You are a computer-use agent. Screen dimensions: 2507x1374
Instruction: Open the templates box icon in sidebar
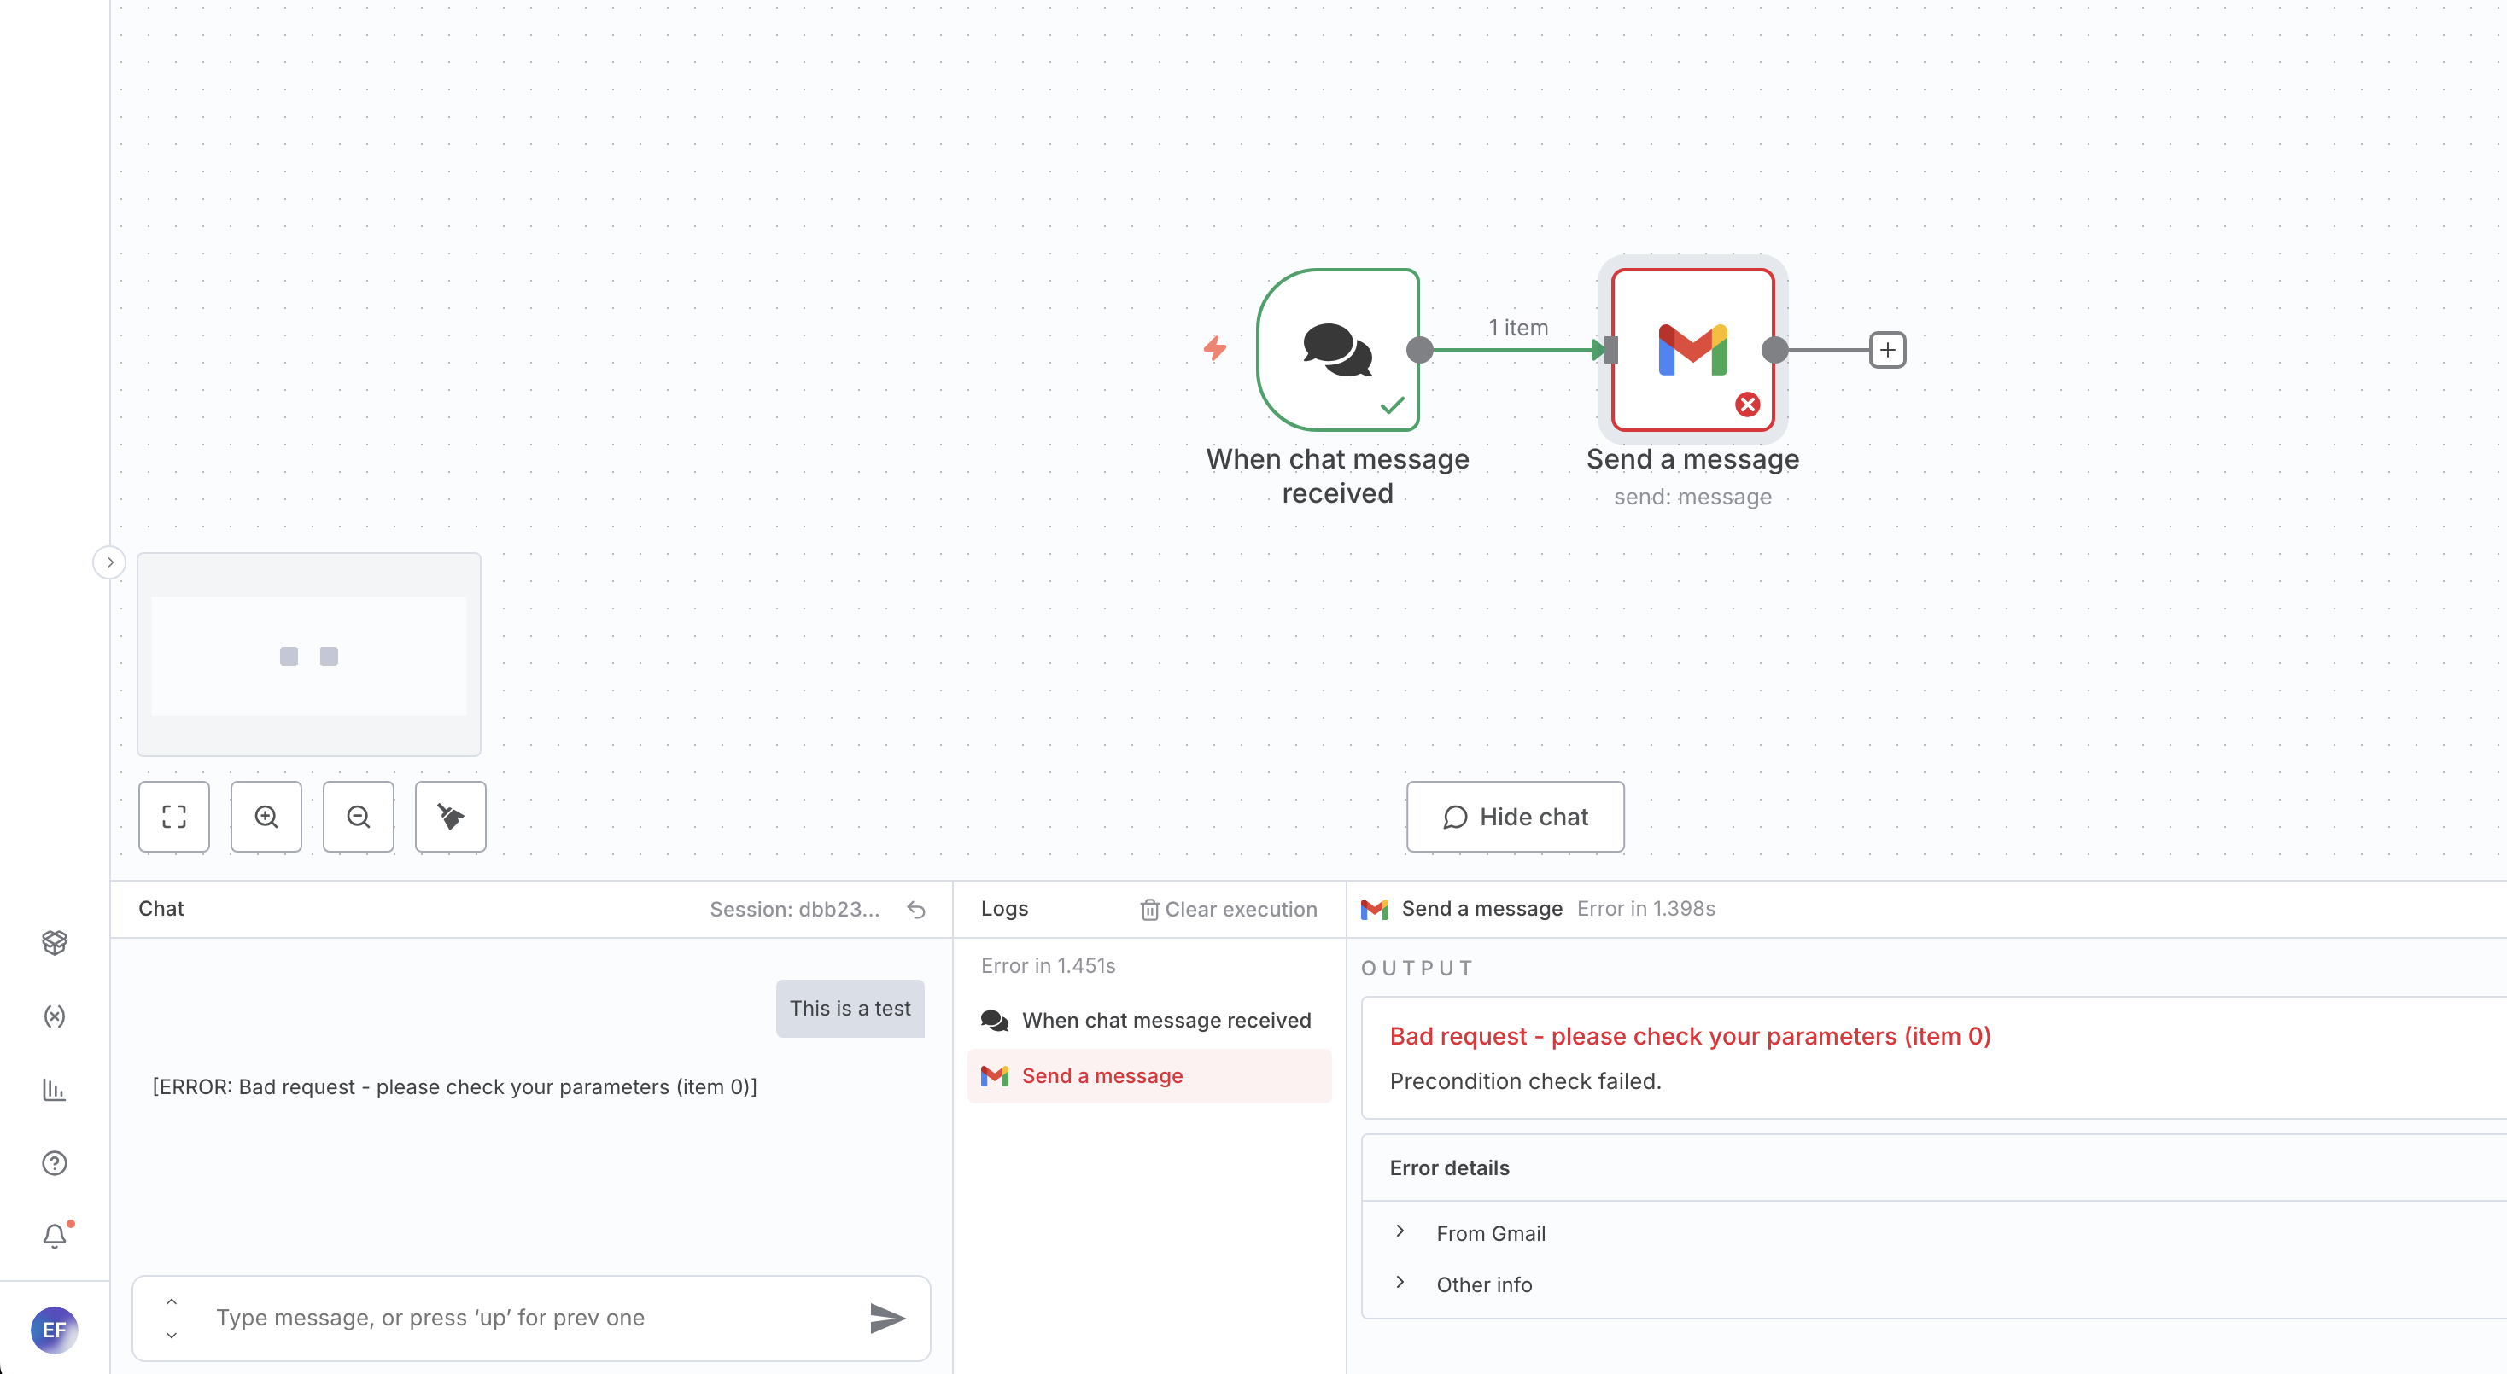coord(55,941)
